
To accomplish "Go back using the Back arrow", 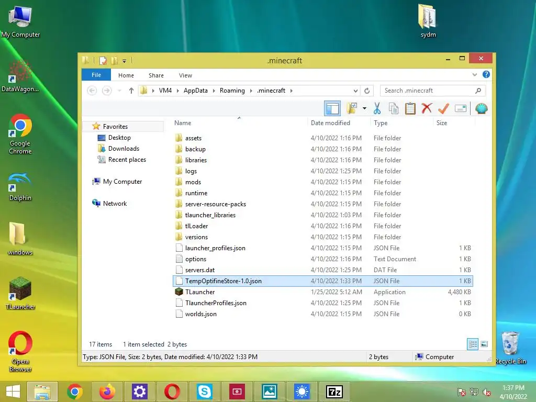I will 92,91.
